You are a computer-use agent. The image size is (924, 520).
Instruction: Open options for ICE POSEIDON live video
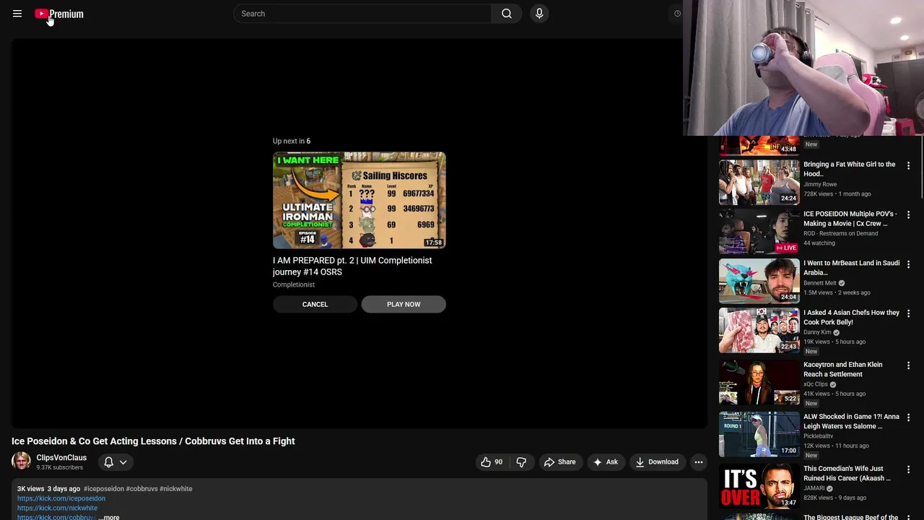tap(908, 215)
